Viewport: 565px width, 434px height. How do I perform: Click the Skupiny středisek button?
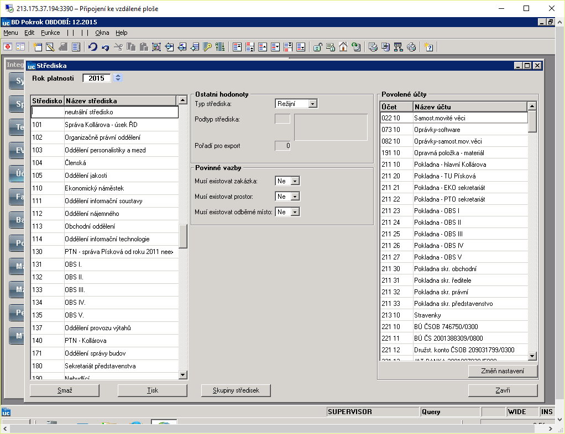pyautogui.click(x=236, y=390)
